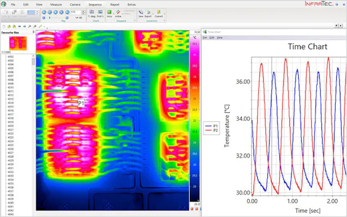
Task: Move the playback position slider handle
Action: [49, 18]
